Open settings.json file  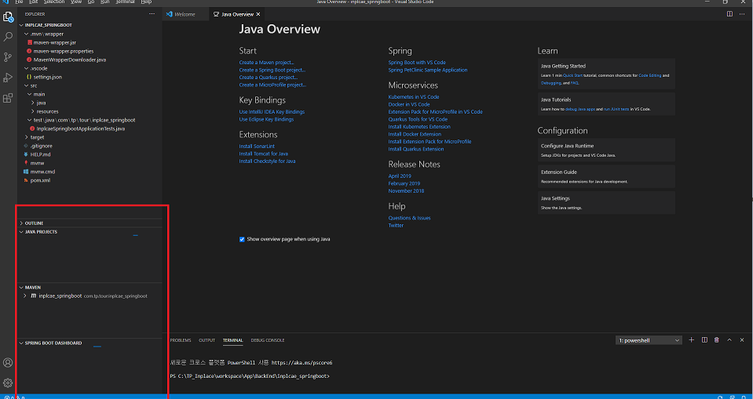coord(48,77)
